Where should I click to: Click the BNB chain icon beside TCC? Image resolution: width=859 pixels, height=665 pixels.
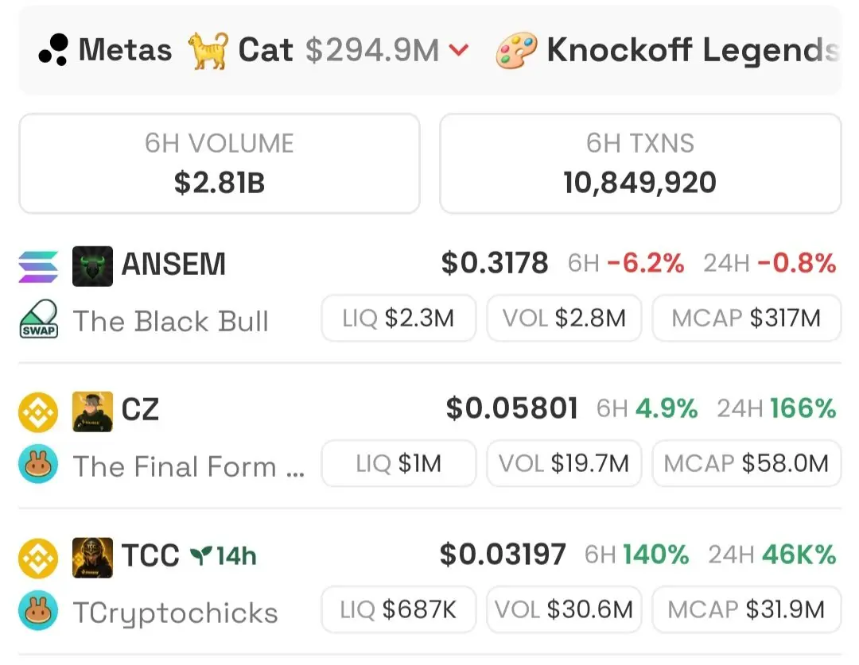pyautogui.click(x=38, y=559)
